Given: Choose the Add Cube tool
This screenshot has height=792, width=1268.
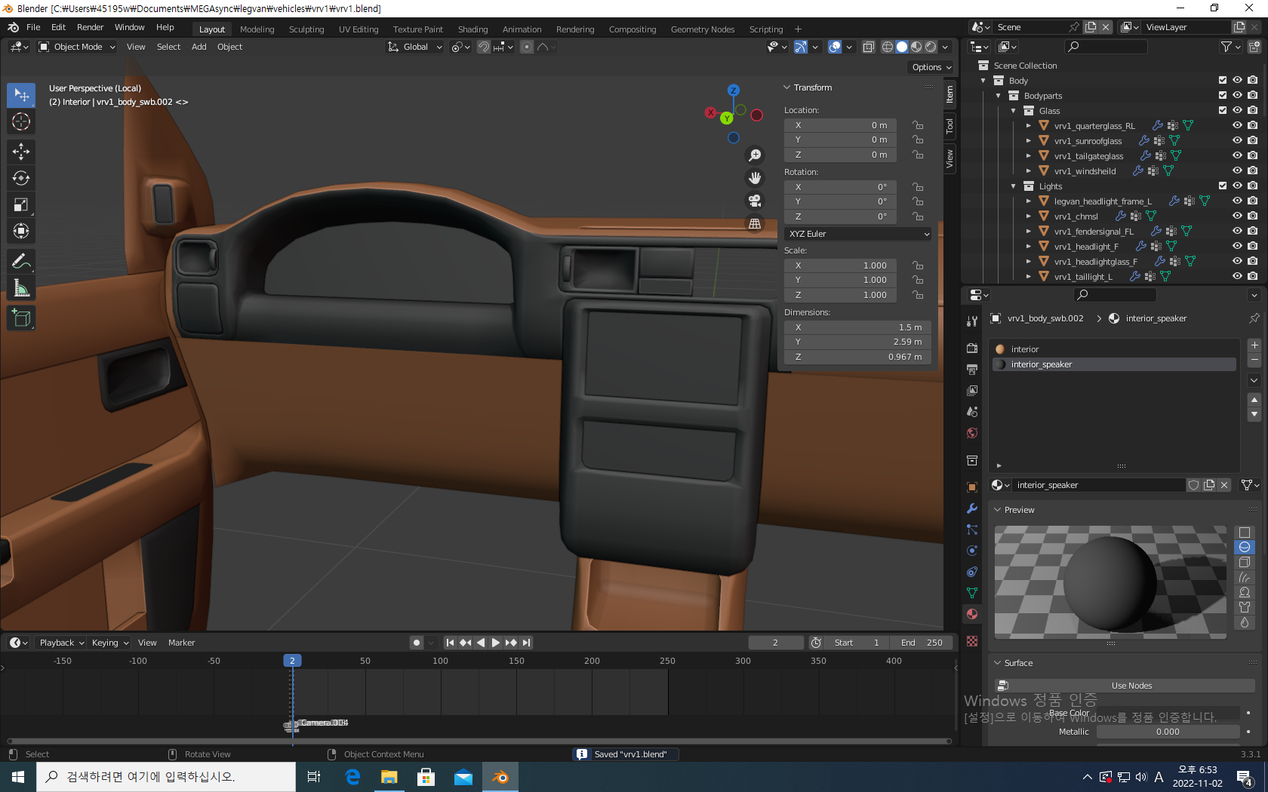Looking at the screenshot, I should (21, 318).
